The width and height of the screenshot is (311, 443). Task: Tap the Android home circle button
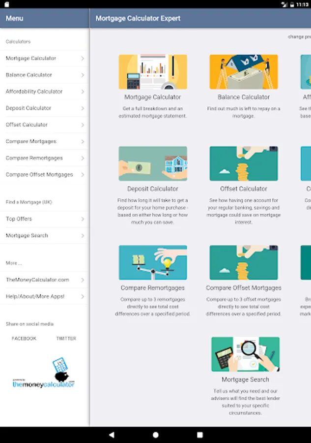point(155,435)
